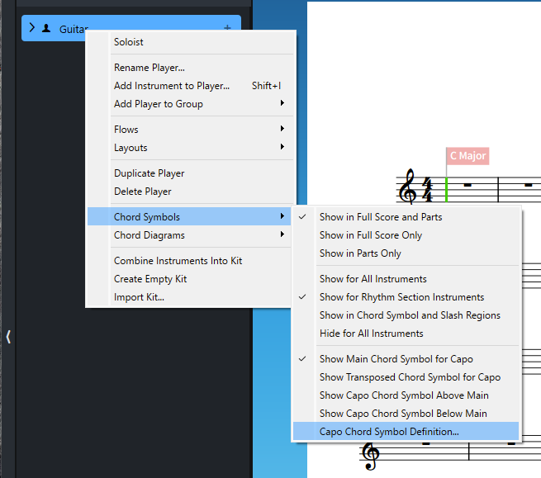
Task: Open the Layouts submenu
Action: [190, 148]
